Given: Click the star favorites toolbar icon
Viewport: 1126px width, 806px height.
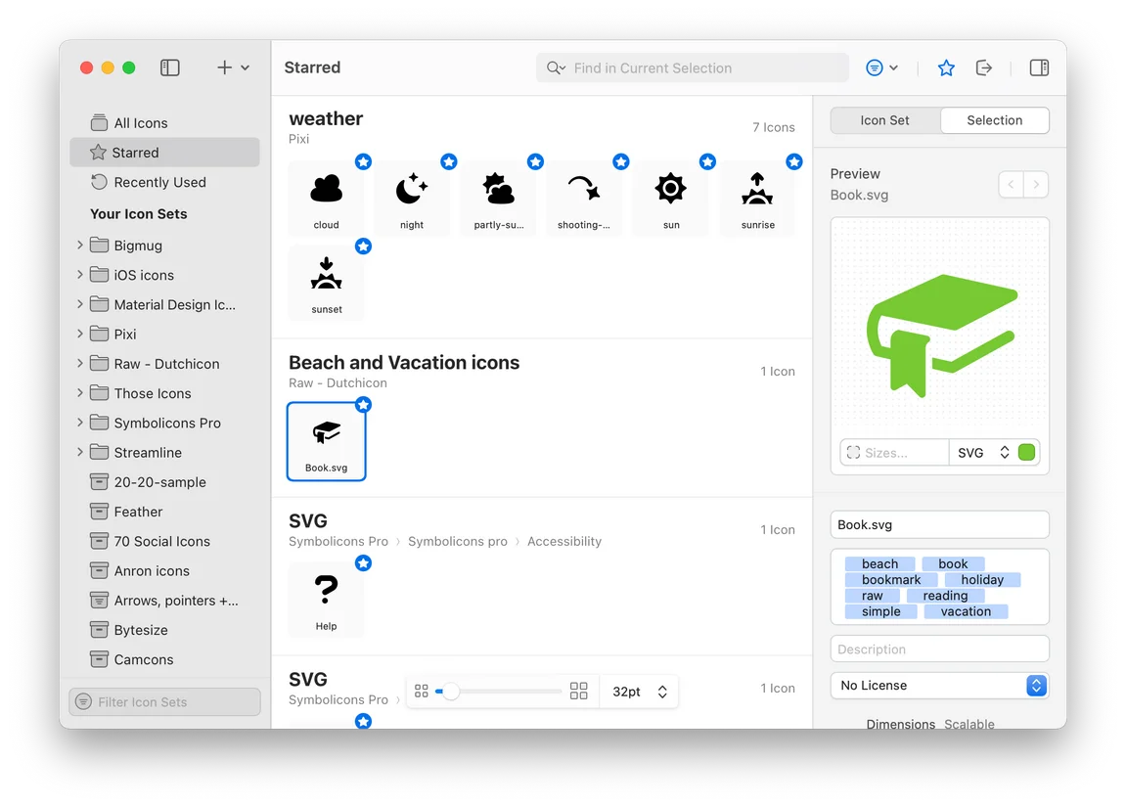Looking at the screenshot, I should tap(946, 67).
